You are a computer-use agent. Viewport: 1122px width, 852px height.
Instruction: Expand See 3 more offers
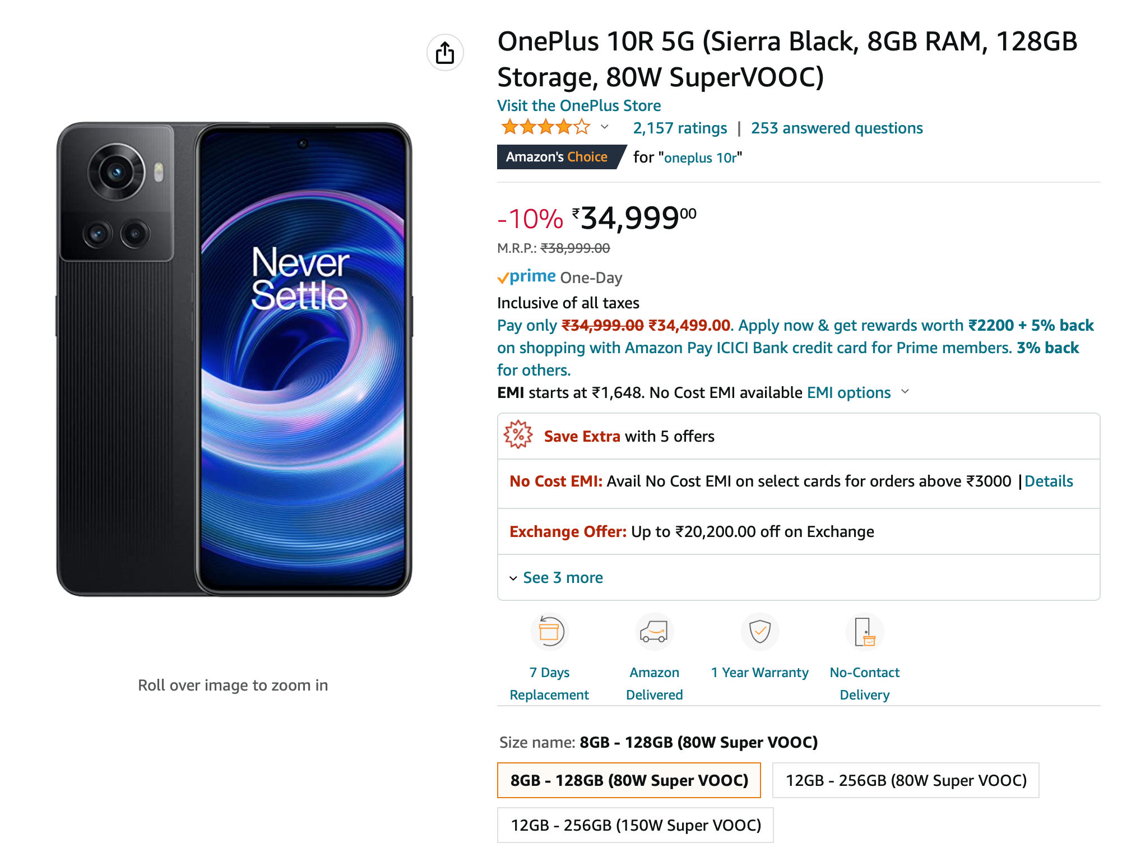click(556, 577)
